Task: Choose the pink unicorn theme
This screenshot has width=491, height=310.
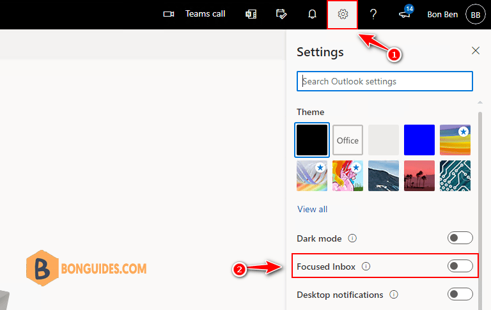Action: click(x=348, y=176)
